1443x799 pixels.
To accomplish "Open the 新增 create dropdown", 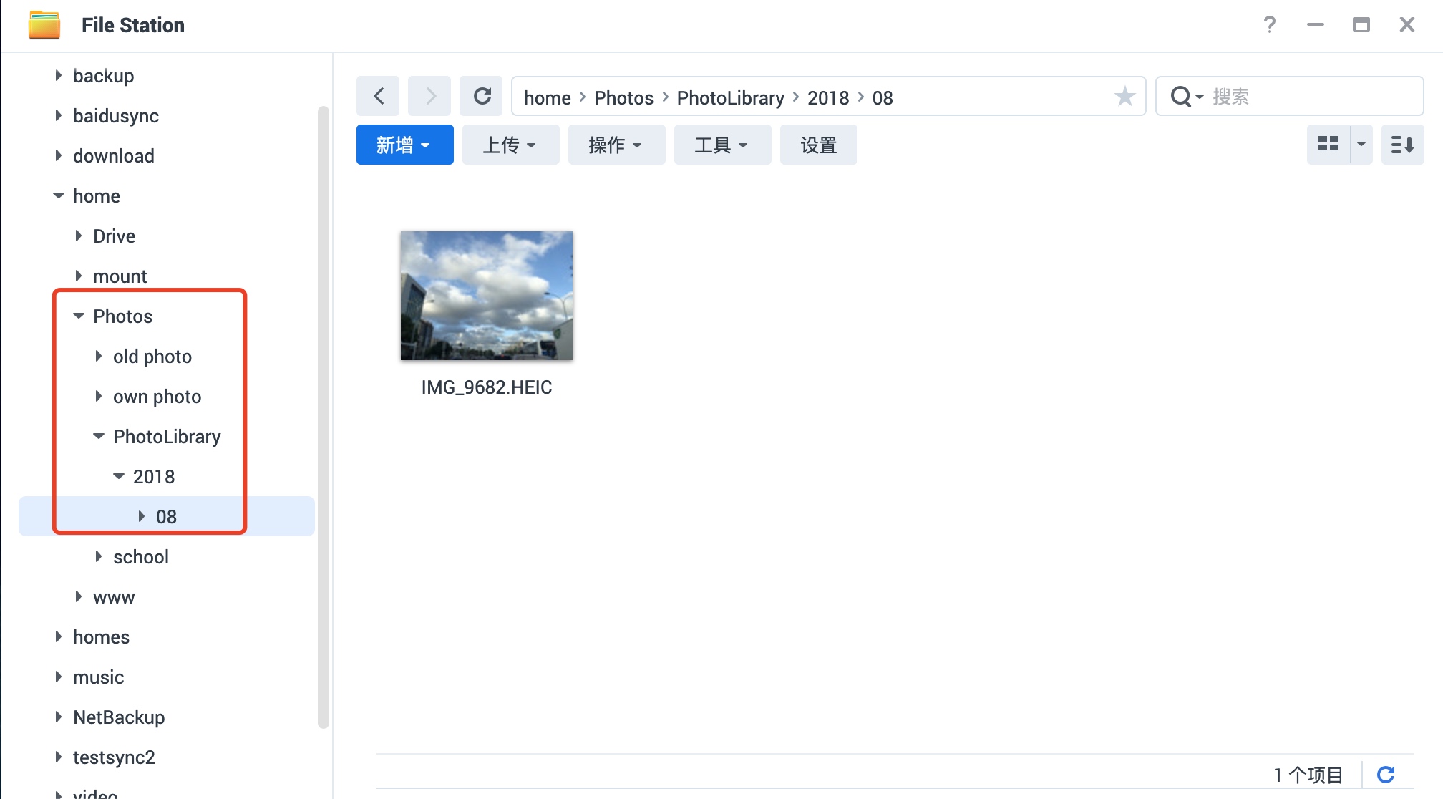I will pos(404,145).
